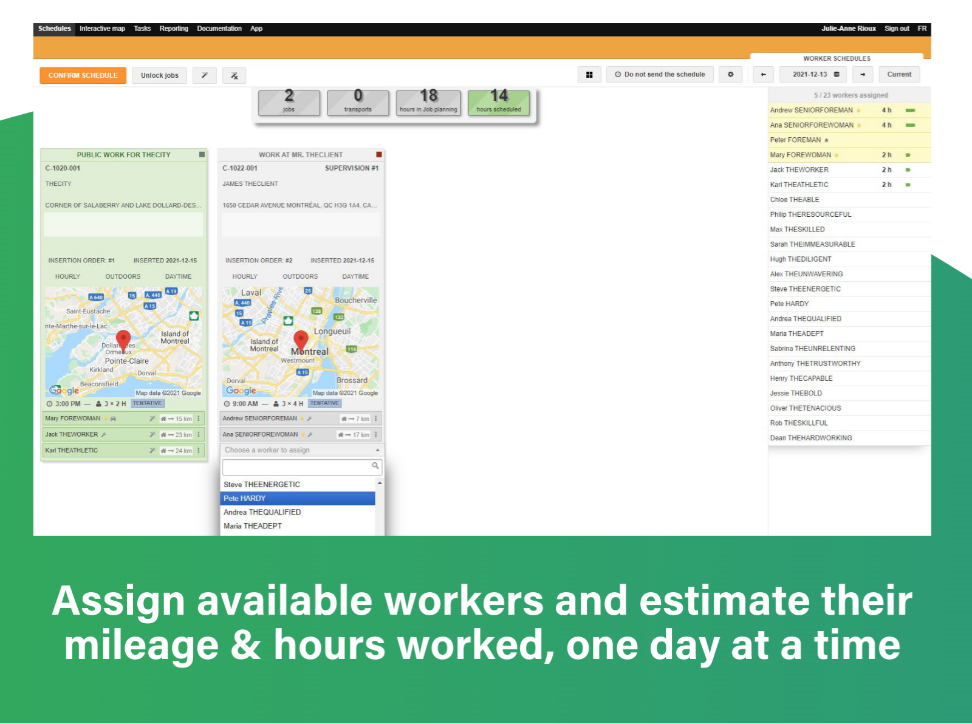Switch to the Interactive map tab

pyautogui.click(x=102, y=29)
